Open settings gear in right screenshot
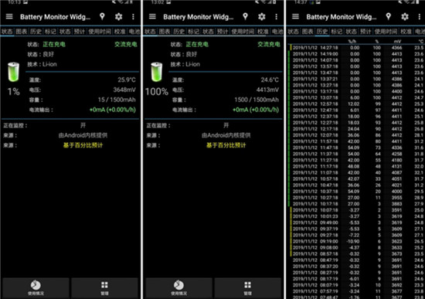 coord(405,17)
